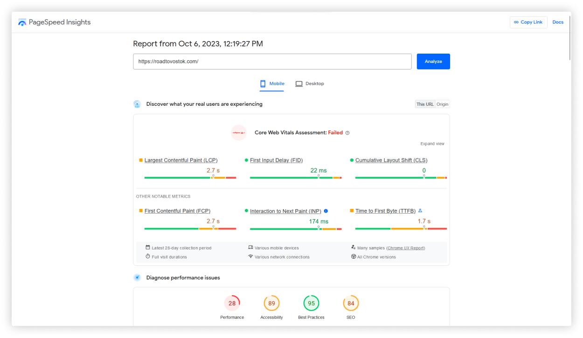Click the '0' CLS value
Image resolution: width=583 pixels, height=338 pixels.
tap(424, 171)
